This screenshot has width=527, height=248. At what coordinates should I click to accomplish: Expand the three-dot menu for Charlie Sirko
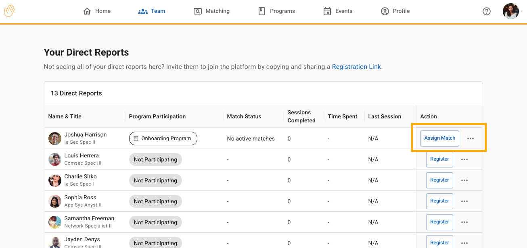click(x=464, y=180)
